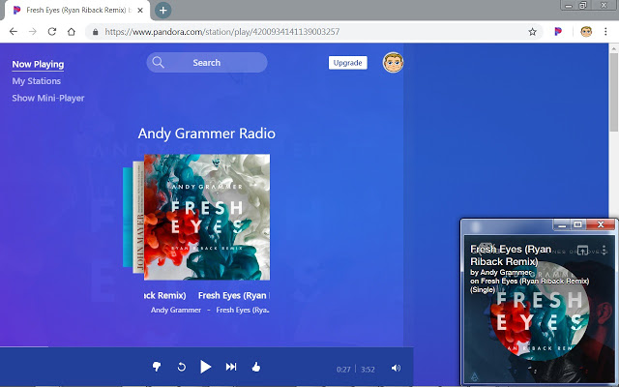Close the Fresh Eyes browser tab

[x=140, y=11]
